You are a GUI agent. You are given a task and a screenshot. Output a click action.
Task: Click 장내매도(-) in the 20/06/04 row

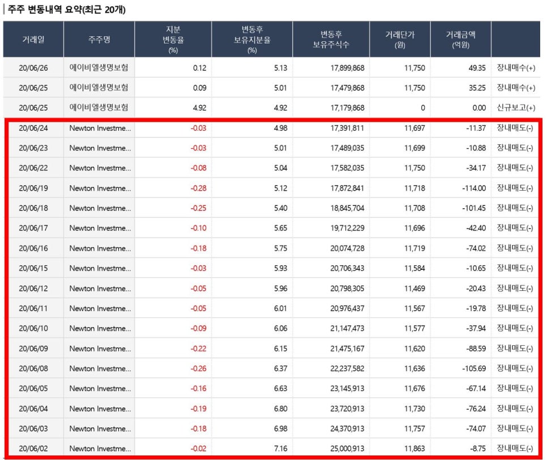[515, 409]
